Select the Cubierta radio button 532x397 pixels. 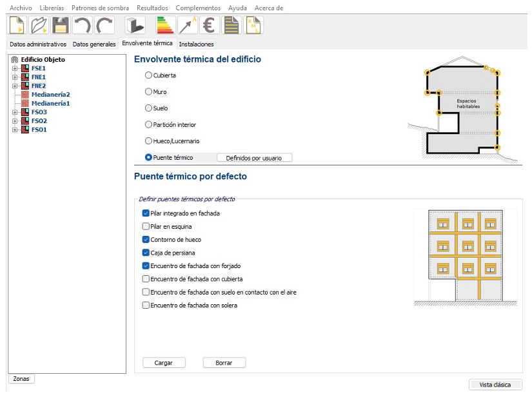[149, 75]
